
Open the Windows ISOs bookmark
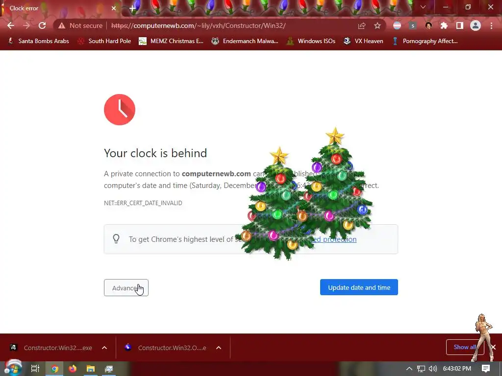click(x=311, y=41)
